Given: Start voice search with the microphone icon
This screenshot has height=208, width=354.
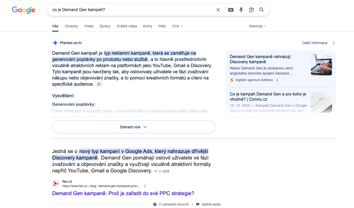Looking at the screenshot, I should pyautogui.click(x=241, y=10).
